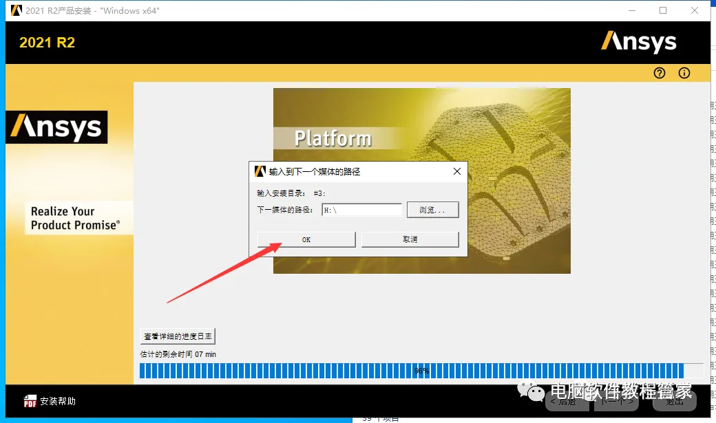
Task: Close the Ansys installer window
Action: (x=695, y=10)
